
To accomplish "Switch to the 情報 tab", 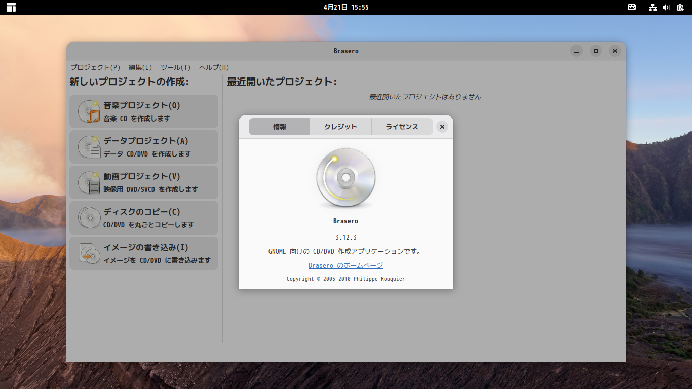I will tap(279, 127).
